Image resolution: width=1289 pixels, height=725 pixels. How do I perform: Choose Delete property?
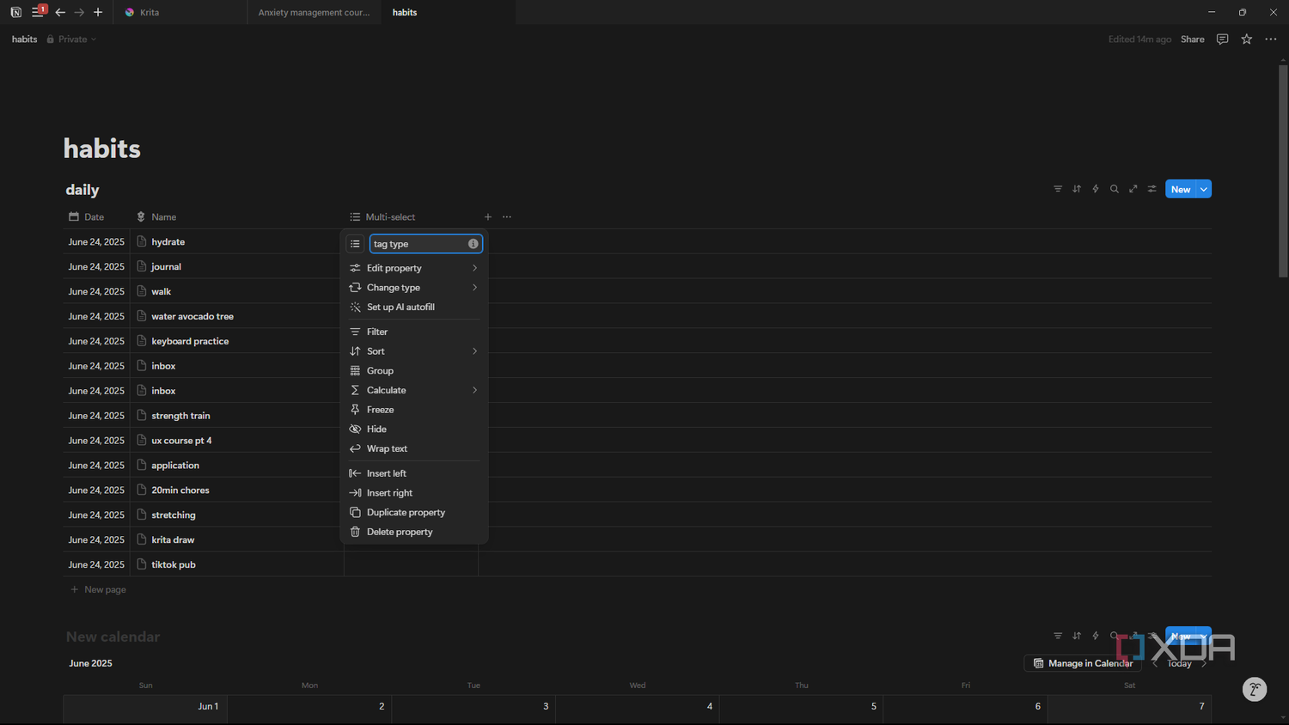[414, 532]
